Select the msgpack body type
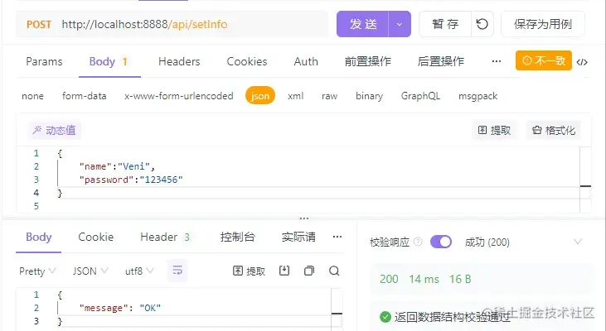This screenshot has width=606, height=331. [x=478, y=96]
